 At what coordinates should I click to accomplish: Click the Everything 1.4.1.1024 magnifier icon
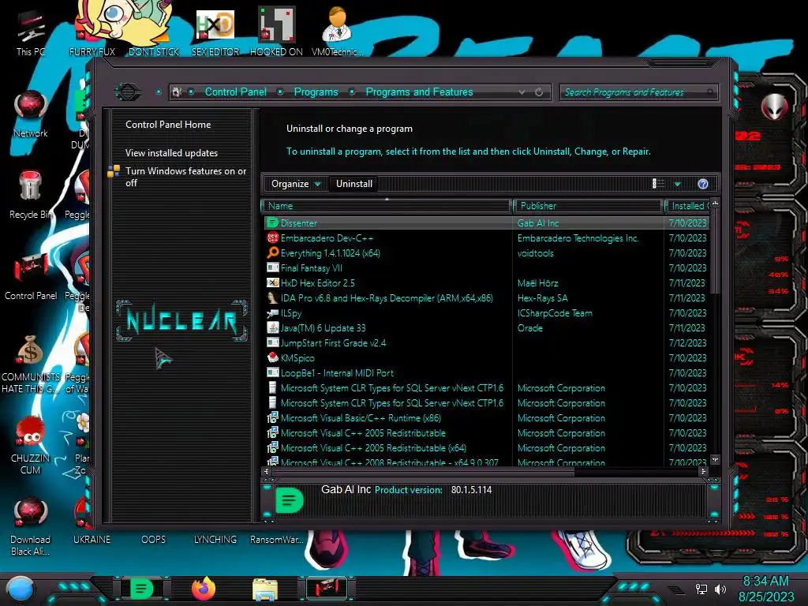[x=272, y=253]
